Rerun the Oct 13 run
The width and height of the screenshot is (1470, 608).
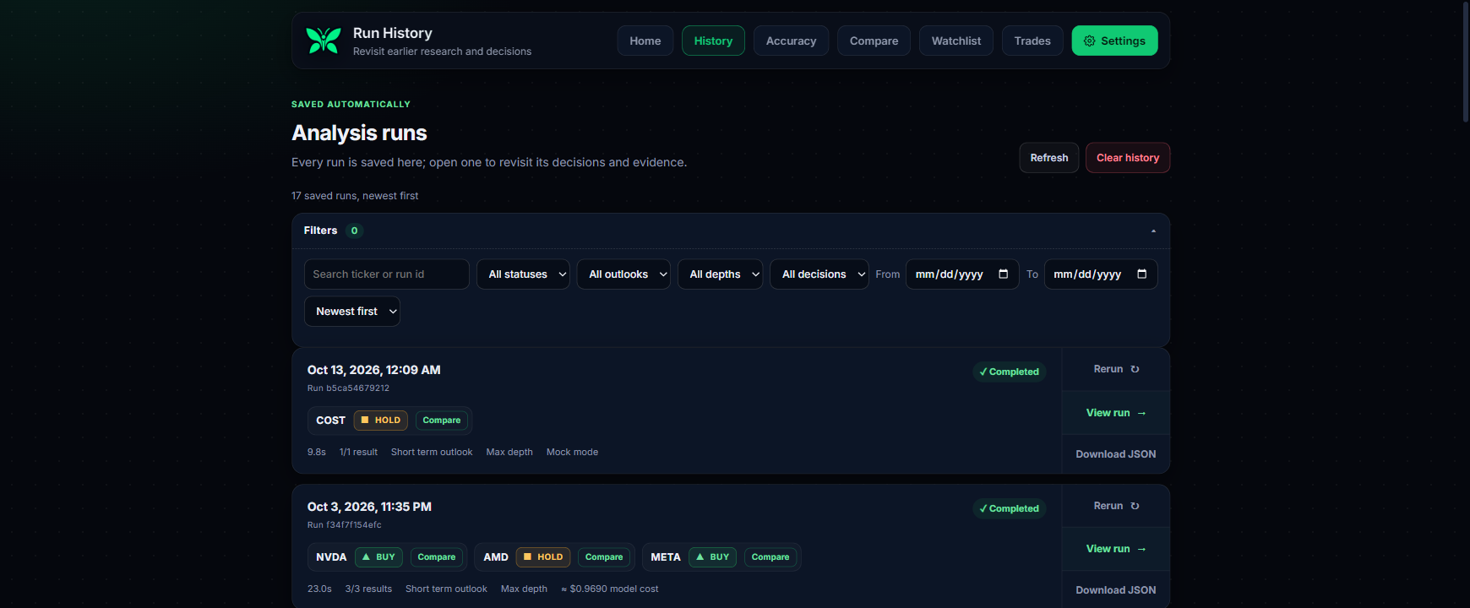(1116, 369)
